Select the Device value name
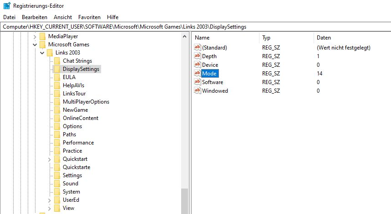391x214 pixels. 210,65
